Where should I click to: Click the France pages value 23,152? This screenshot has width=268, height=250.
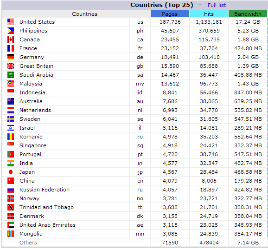pyautogui.click(x=170, y=48)
